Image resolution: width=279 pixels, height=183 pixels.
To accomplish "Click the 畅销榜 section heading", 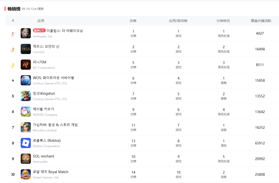I will [14, 9].
